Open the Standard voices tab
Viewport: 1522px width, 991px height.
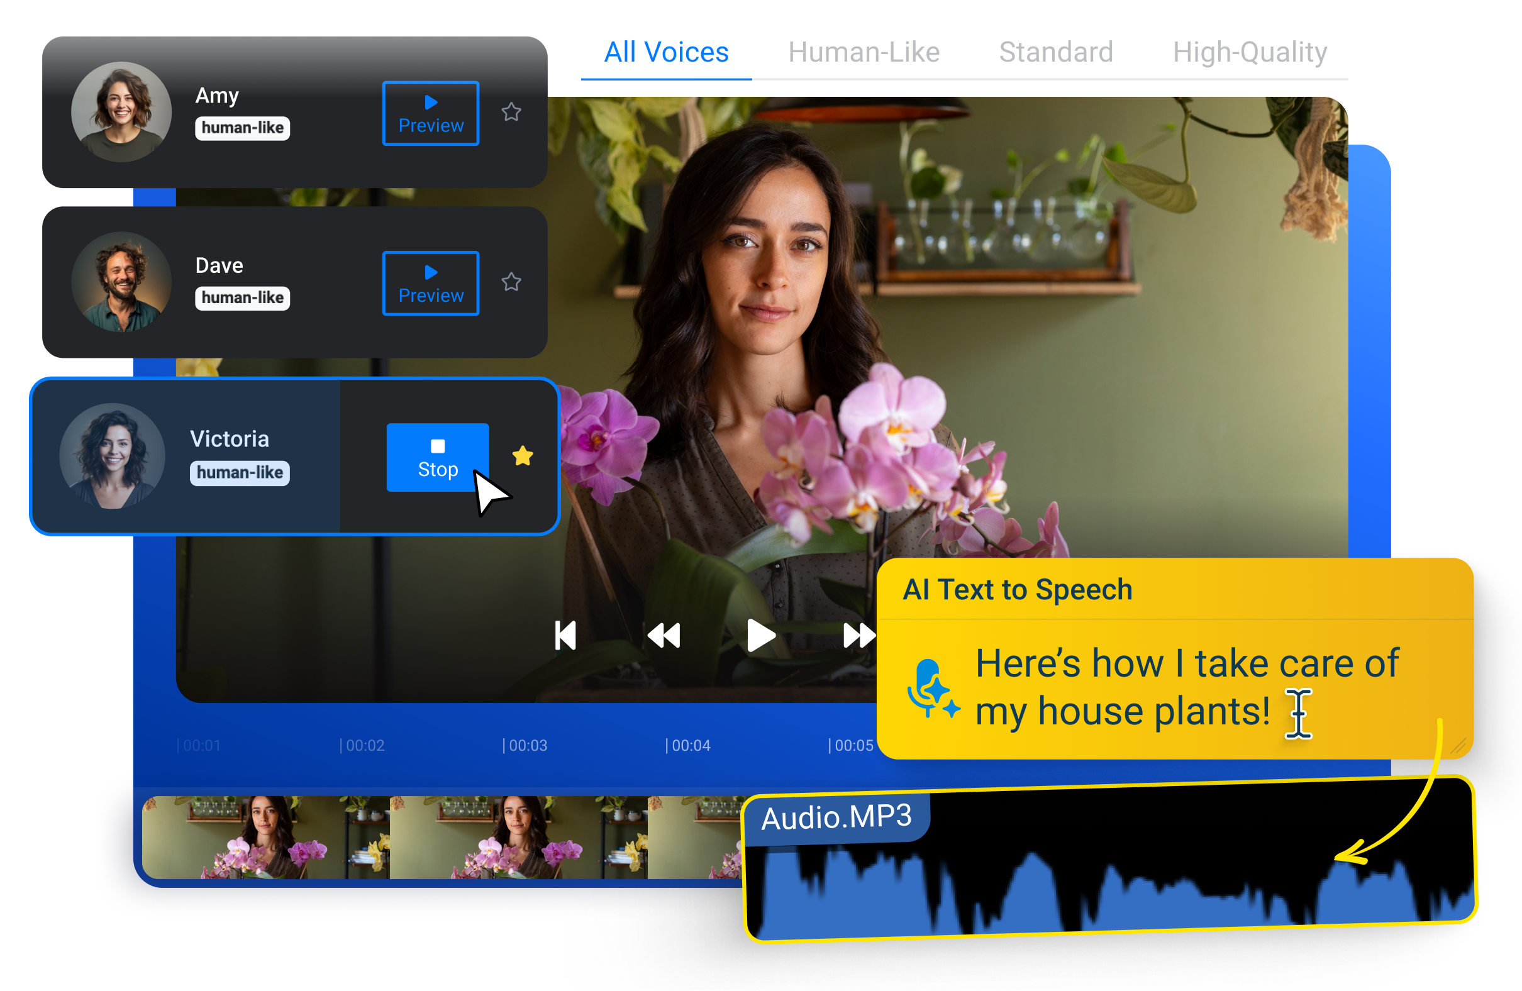tap(1056, 52)
